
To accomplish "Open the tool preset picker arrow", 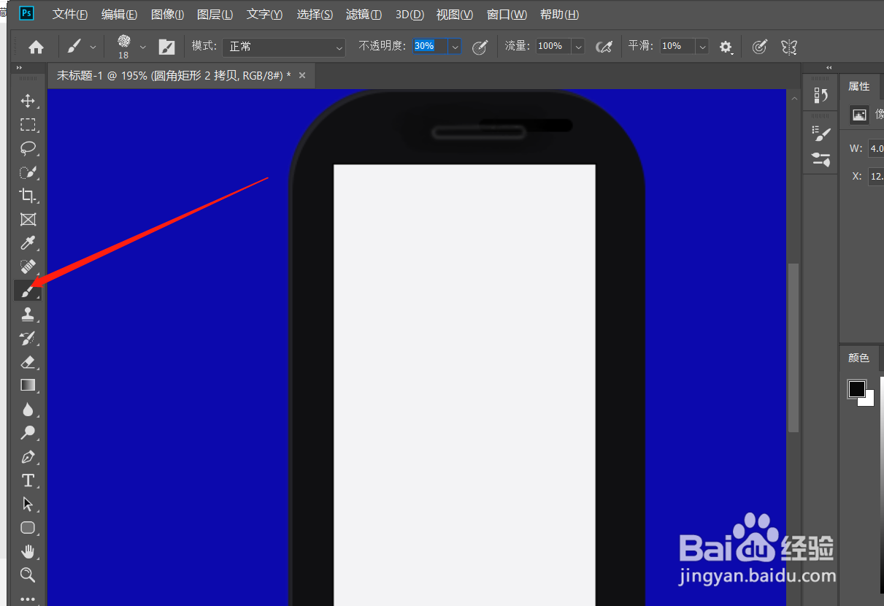I will pyautogui.click(x=93, y=47).
